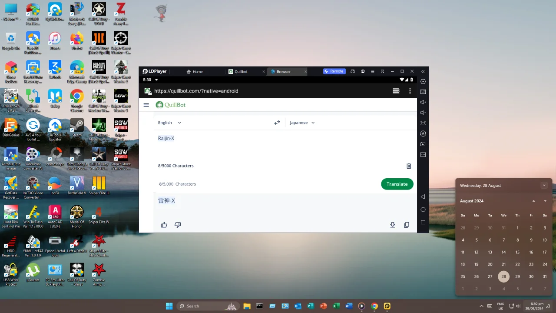This screenshot has height=313, width=556.
Task: Open the Windows Start menu
Action: pos(169,306)
